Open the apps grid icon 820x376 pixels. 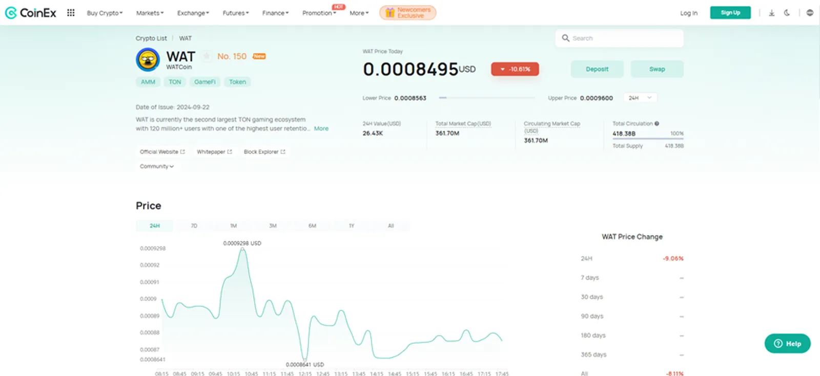click(x=71, y=13)
